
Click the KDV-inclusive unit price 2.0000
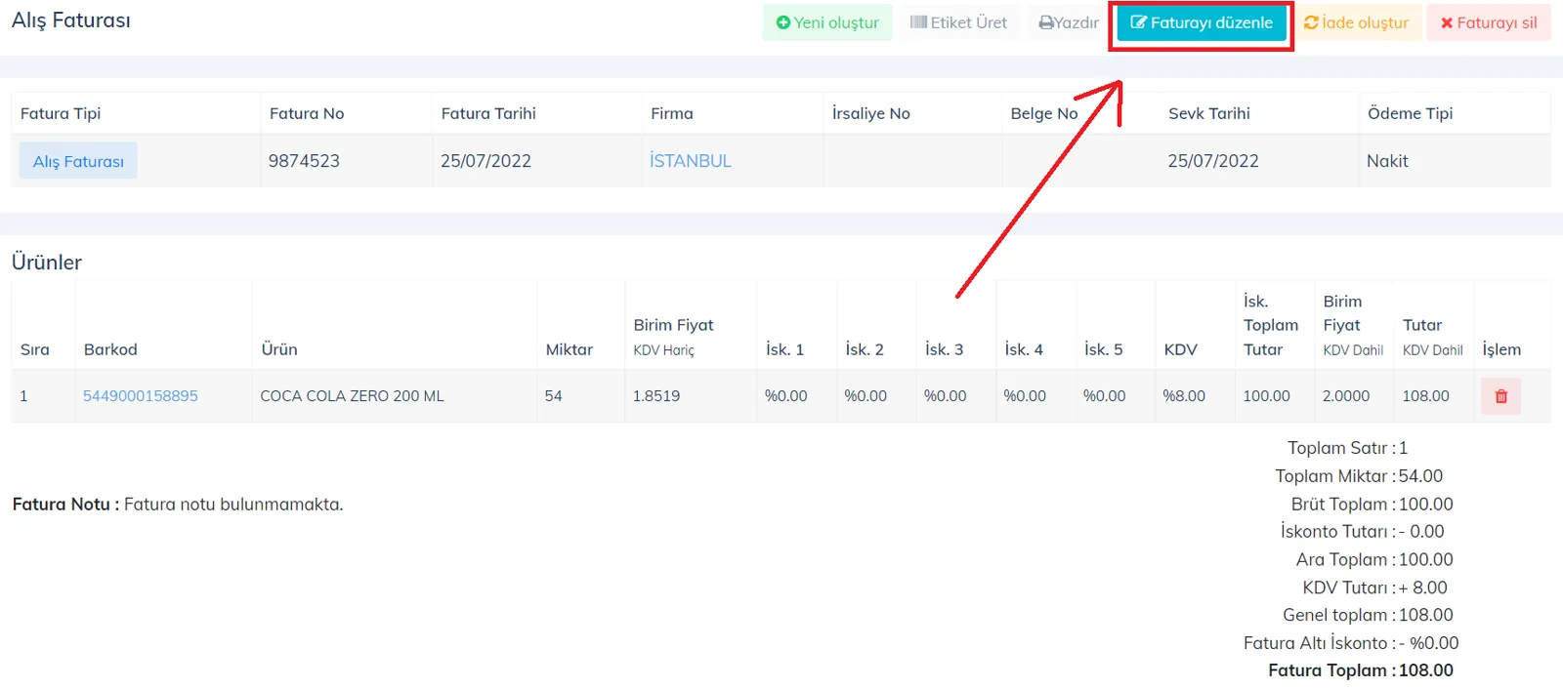[1346, 396]
